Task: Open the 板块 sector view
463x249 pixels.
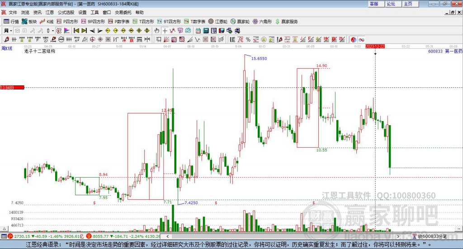Action: (x=29, y=22)
